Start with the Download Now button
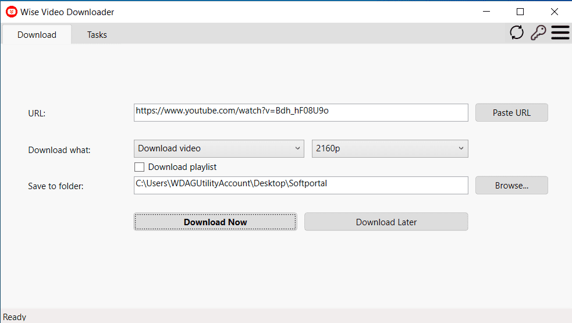The image size is (572, 323). coord(215,222)
